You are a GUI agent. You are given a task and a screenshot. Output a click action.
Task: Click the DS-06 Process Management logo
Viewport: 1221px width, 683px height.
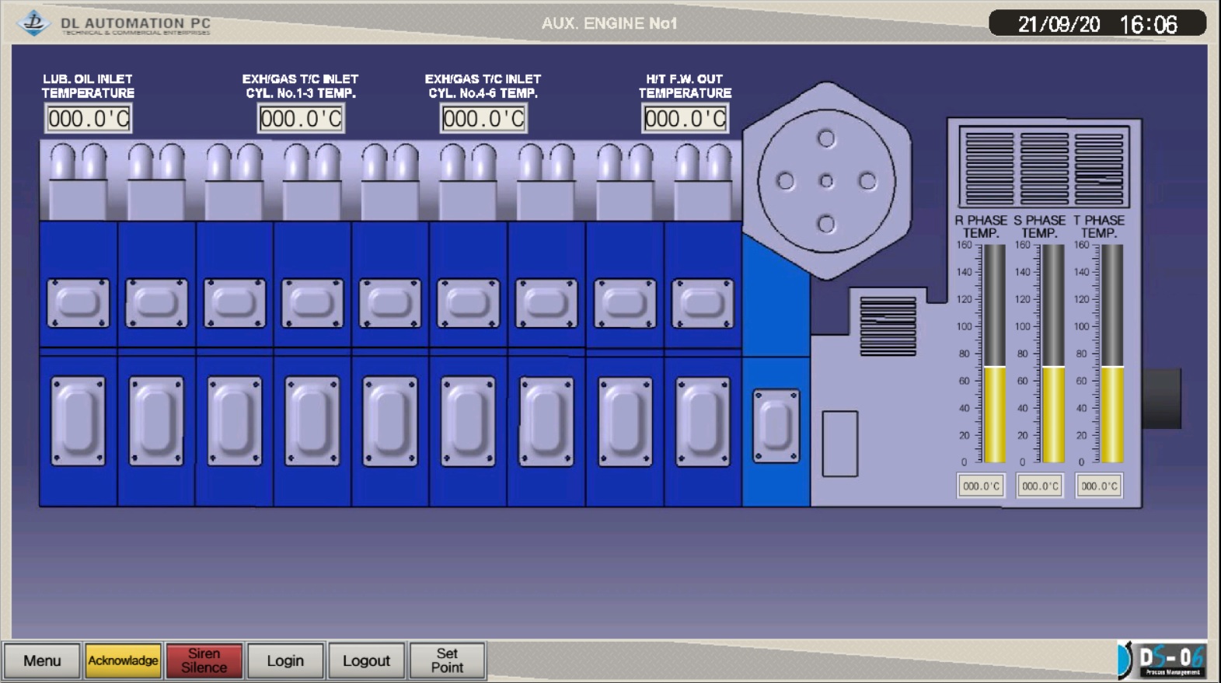[x=1163, y=660]
